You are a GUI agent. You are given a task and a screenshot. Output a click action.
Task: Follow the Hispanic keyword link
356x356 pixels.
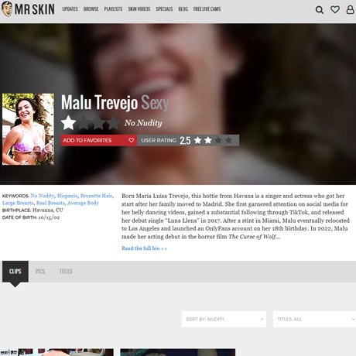(x=67, y=196)
